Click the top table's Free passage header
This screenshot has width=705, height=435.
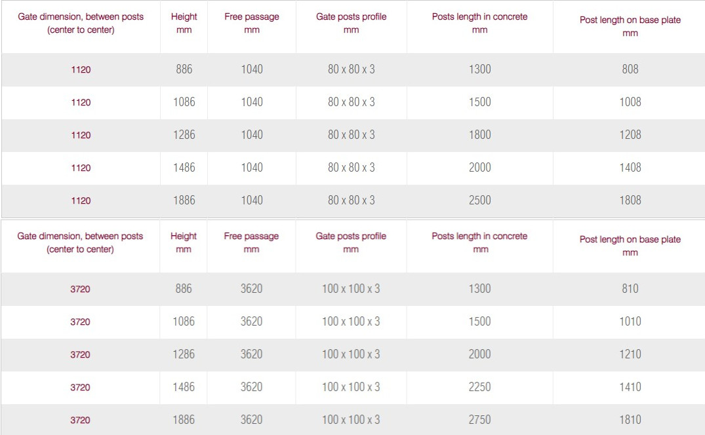click(251, 23)
